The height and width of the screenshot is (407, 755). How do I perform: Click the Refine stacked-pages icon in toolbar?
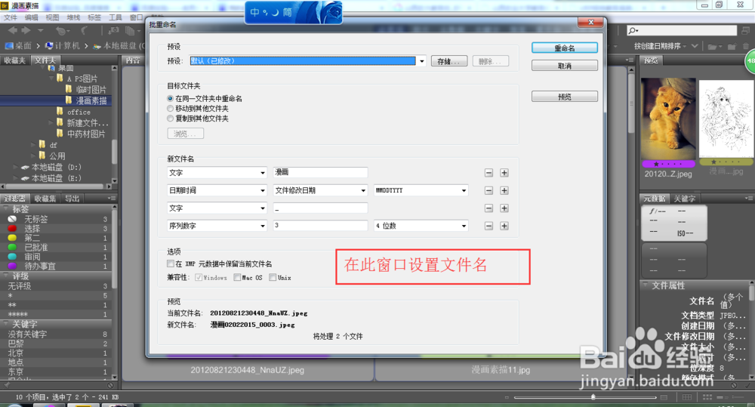point(130,31)
